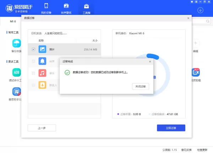
Task: Click the 爱思助手 logo
Action: click(x=19, y=9)
